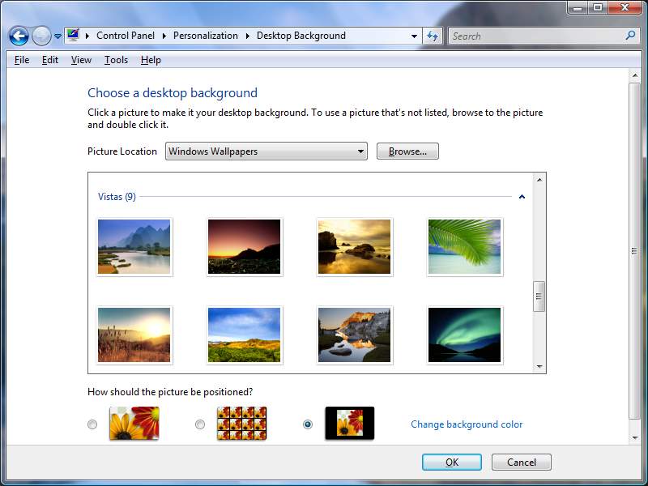648x486 pixels.
Task: Open the Tools menu
Action: point(116,60)
